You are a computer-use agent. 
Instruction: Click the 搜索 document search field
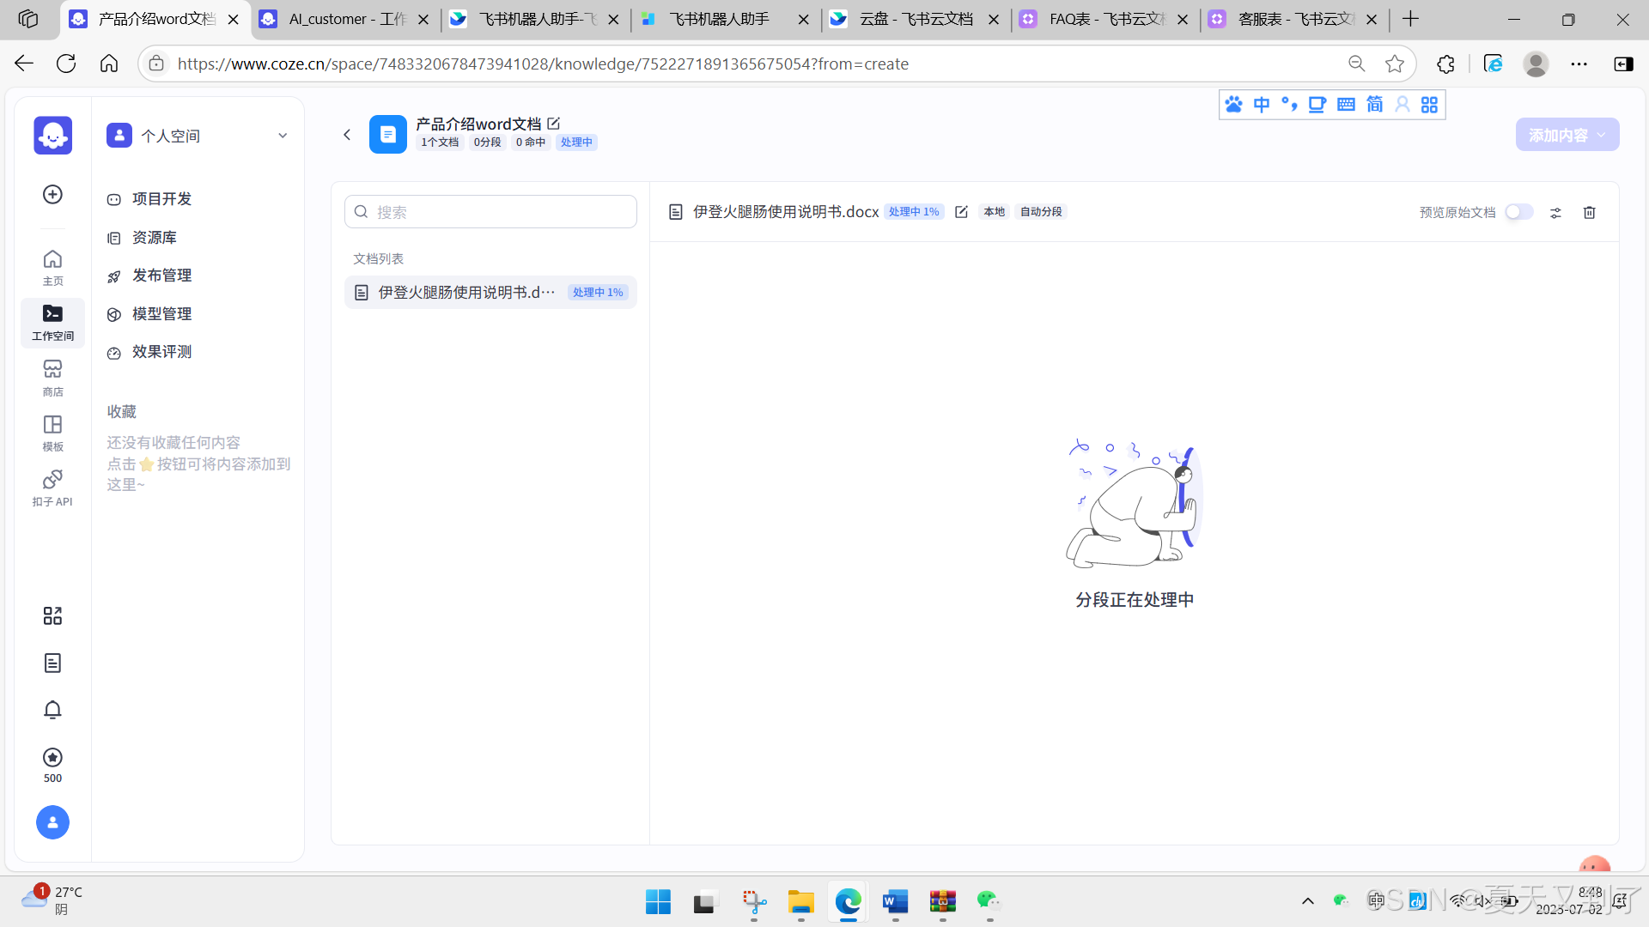(490, 212)
